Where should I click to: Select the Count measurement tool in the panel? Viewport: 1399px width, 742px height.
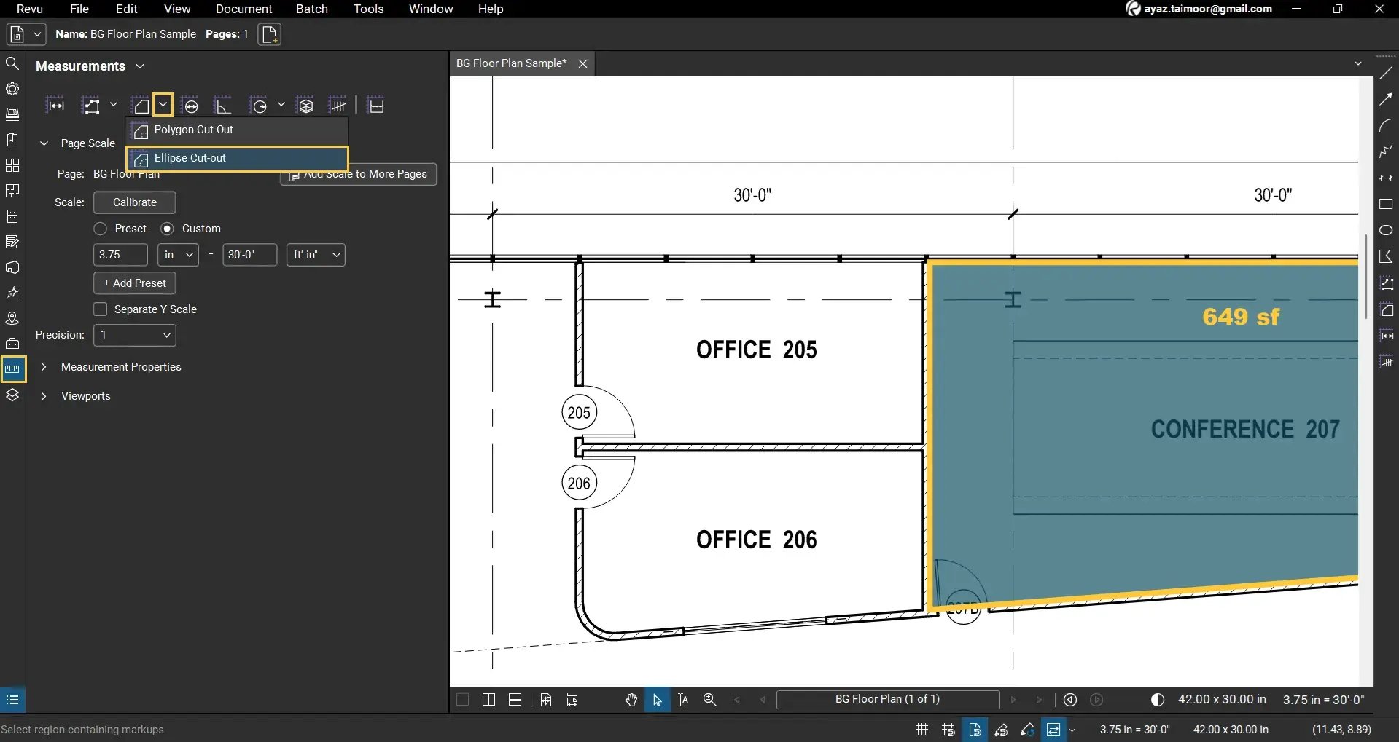point(338,106)
